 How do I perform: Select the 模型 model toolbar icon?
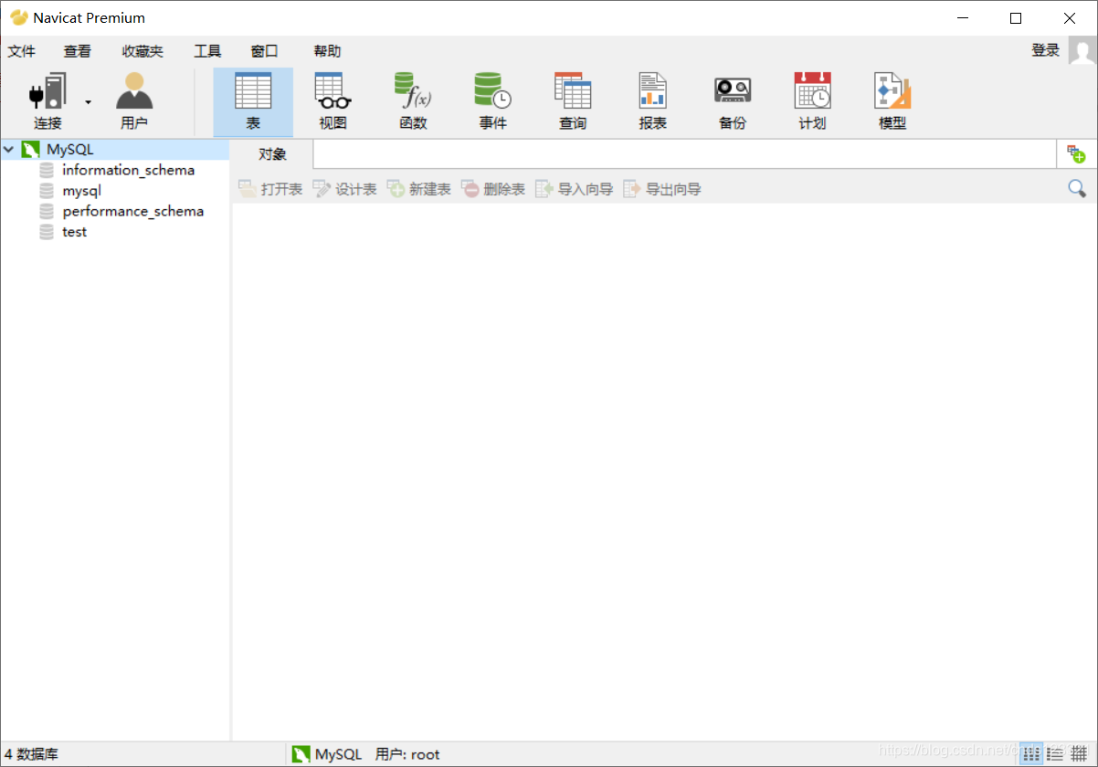pyautogui.click(x=892, y=102)
